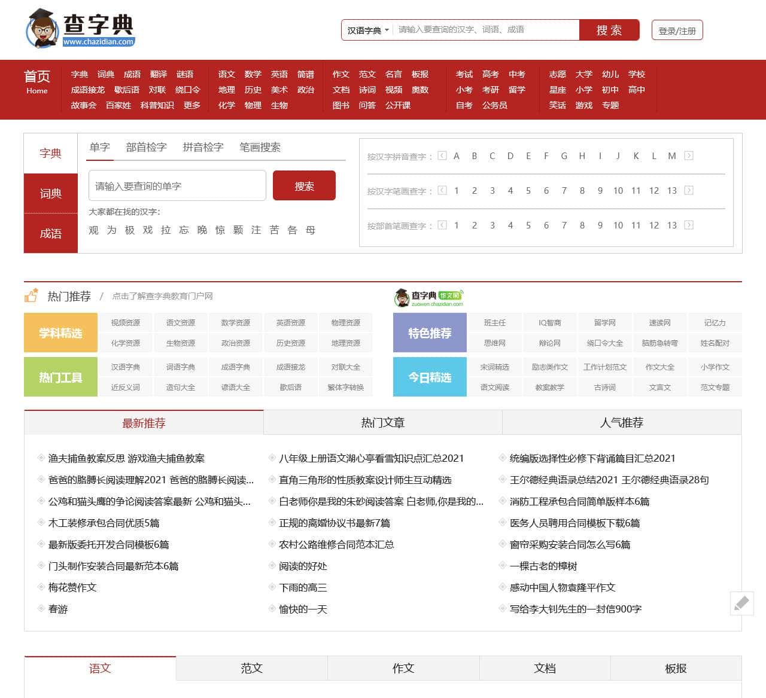This screenshot has height=698, width=766.
Task: Switch to the 成语 side tab
Action: 51,233
